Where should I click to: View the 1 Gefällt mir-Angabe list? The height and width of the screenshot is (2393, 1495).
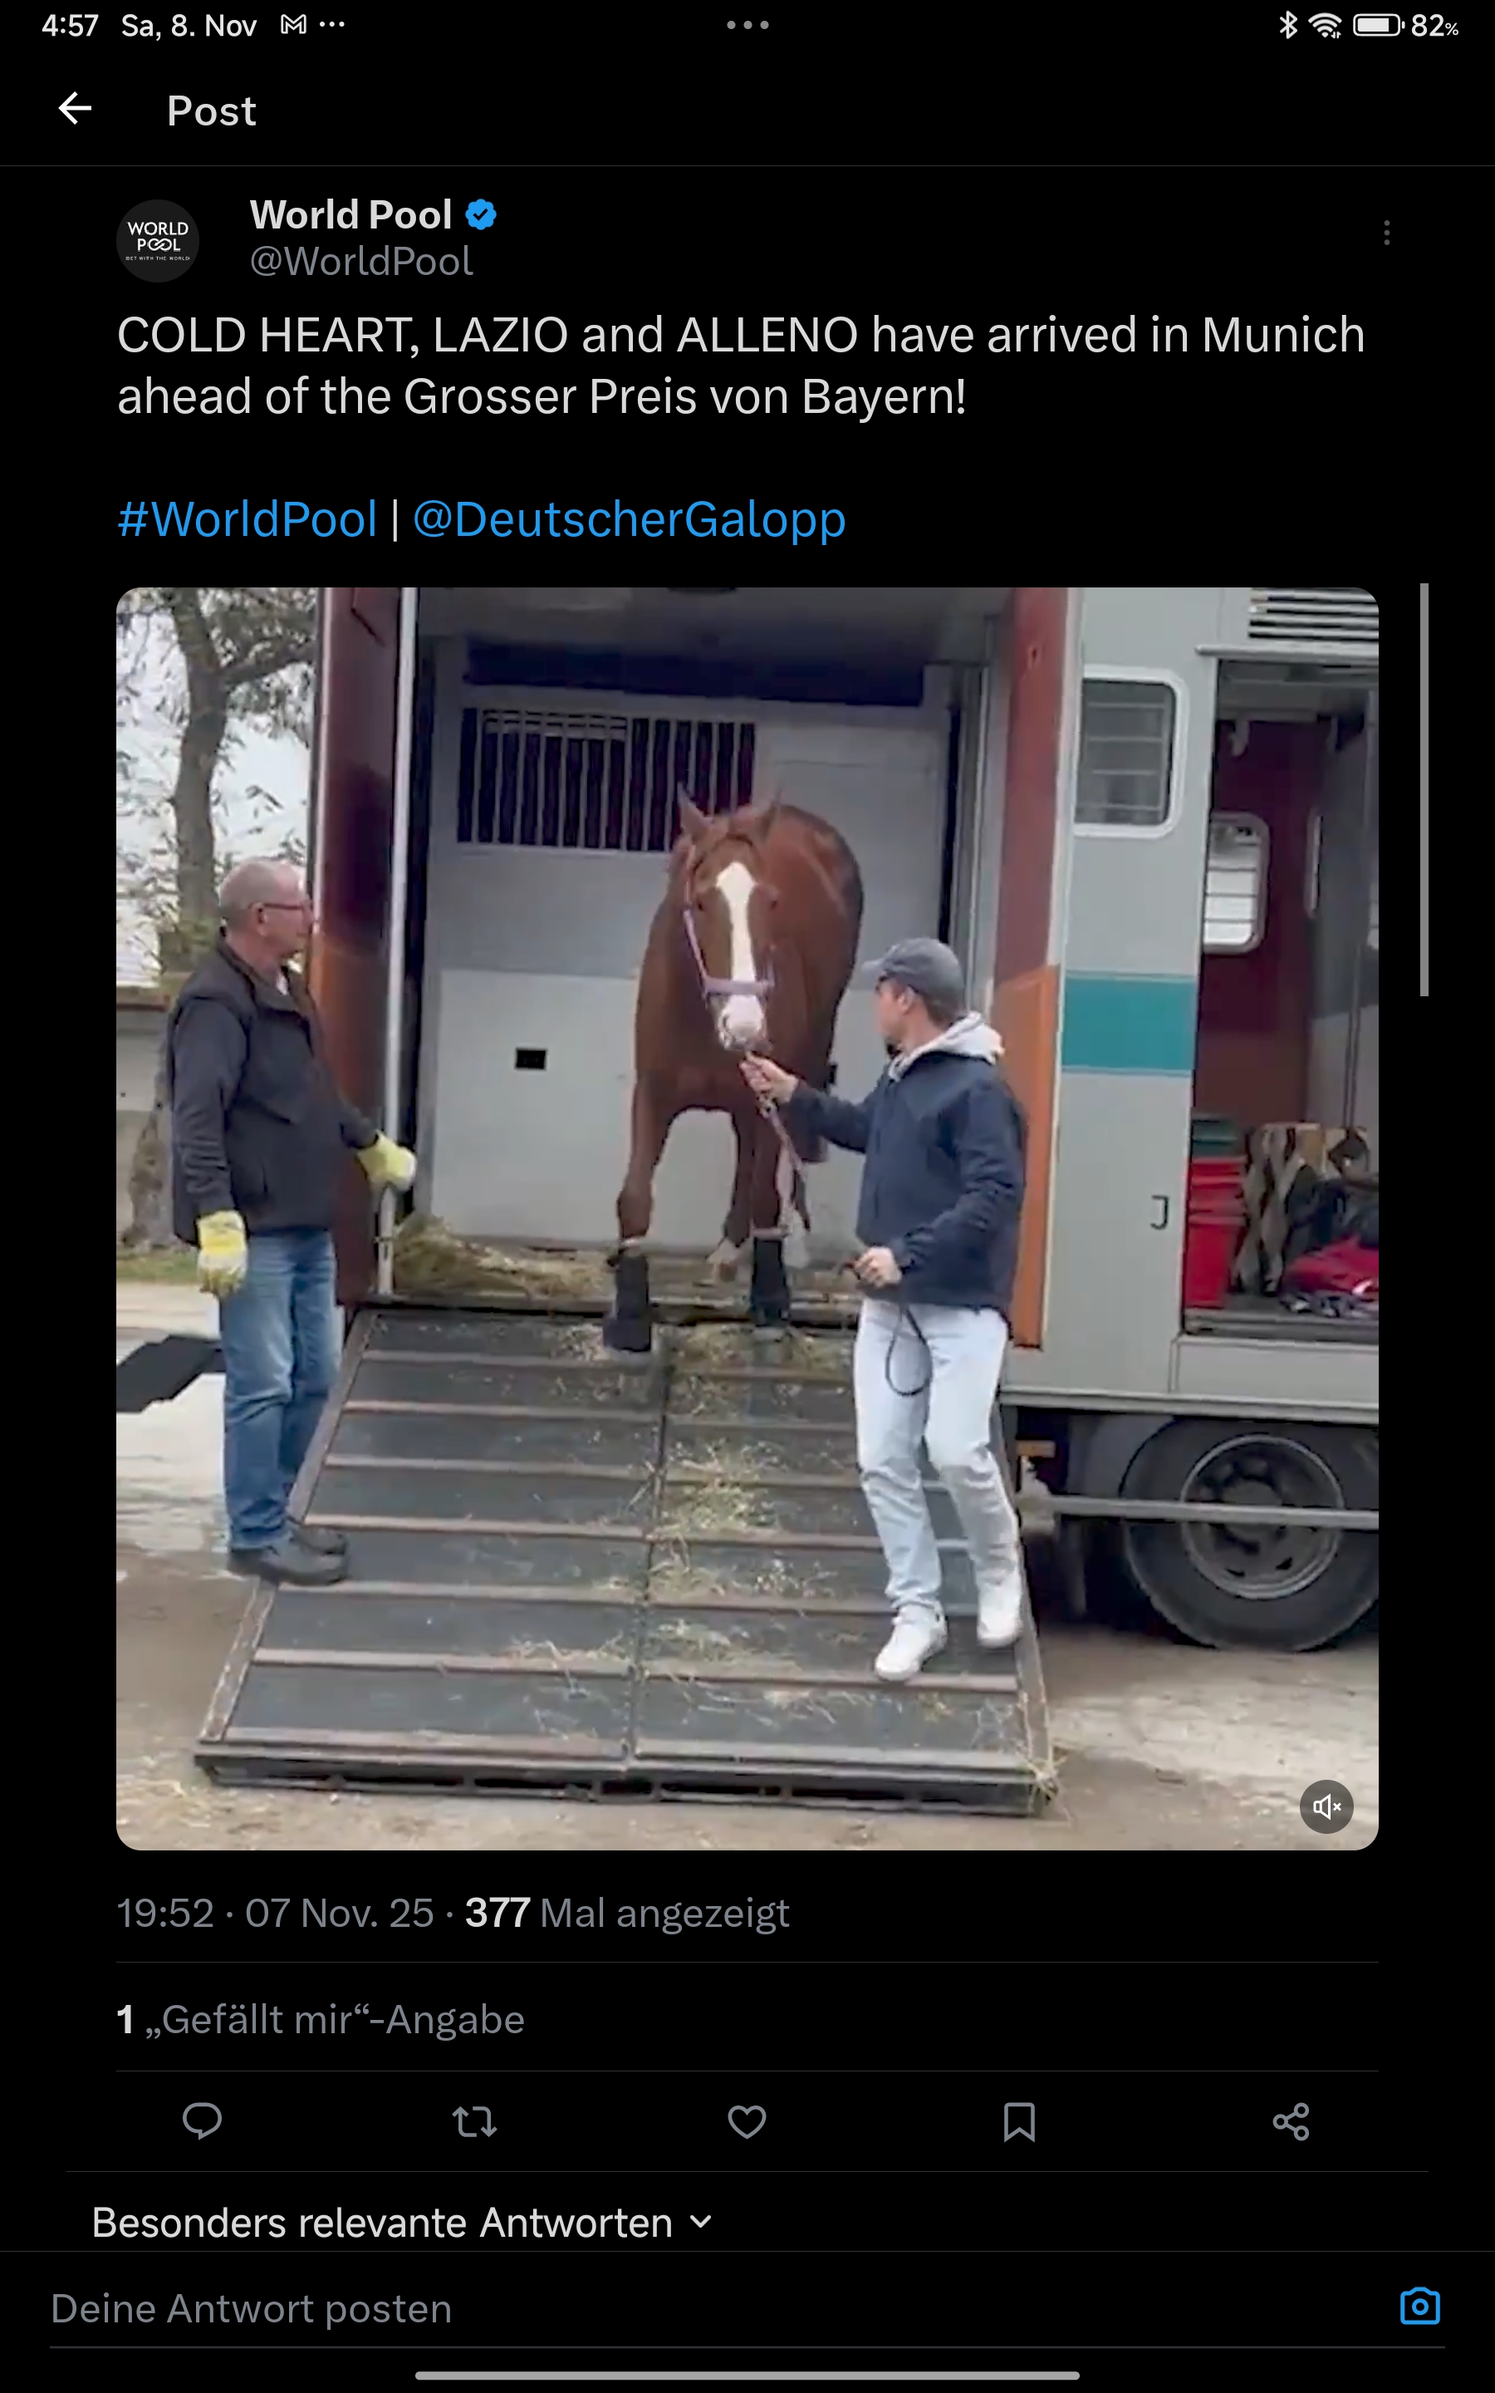pyautogui.click(x=321, y=2019)
